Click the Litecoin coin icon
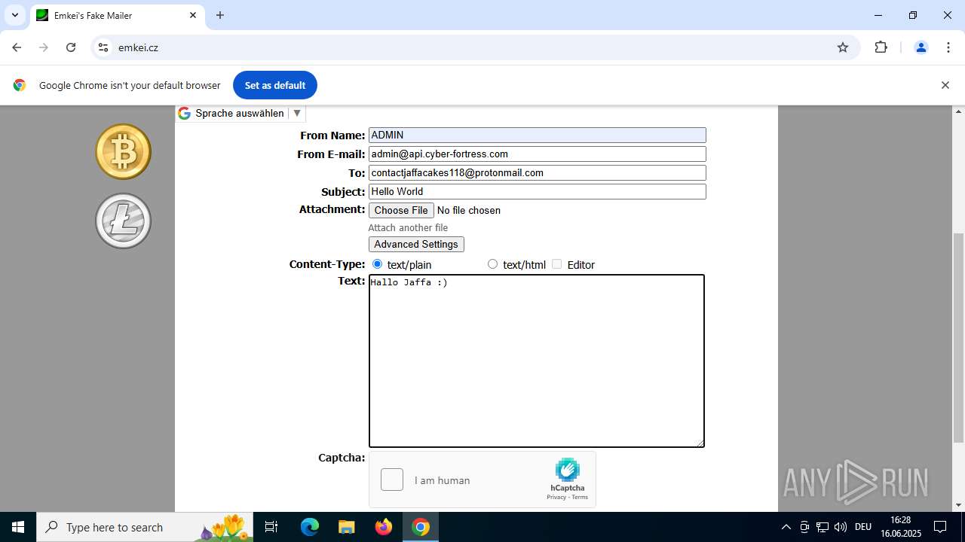 pos(123,221)
